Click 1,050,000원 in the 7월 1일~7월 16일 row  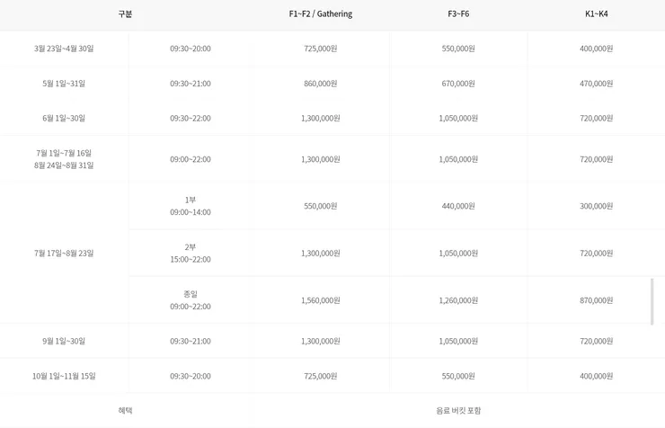[458, 159]
